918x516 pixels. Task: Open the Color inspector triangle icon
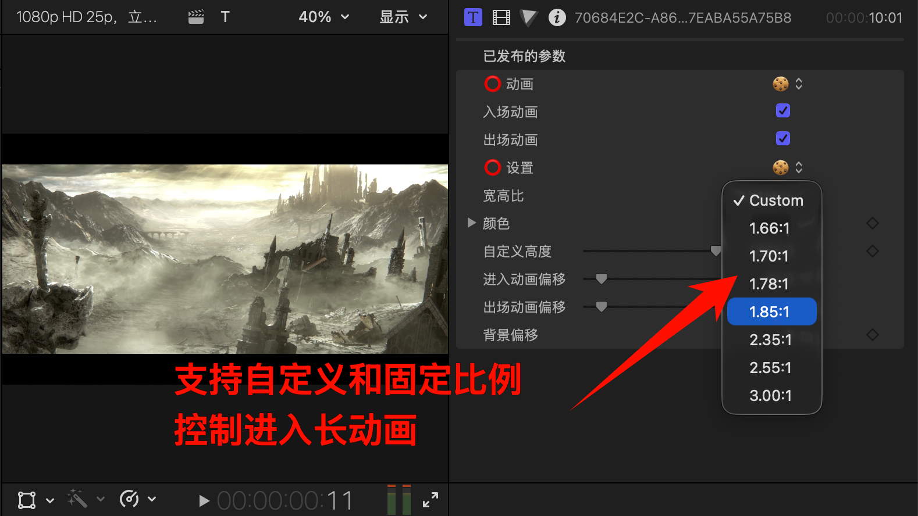pyautogui.click(x=529, y=17)
